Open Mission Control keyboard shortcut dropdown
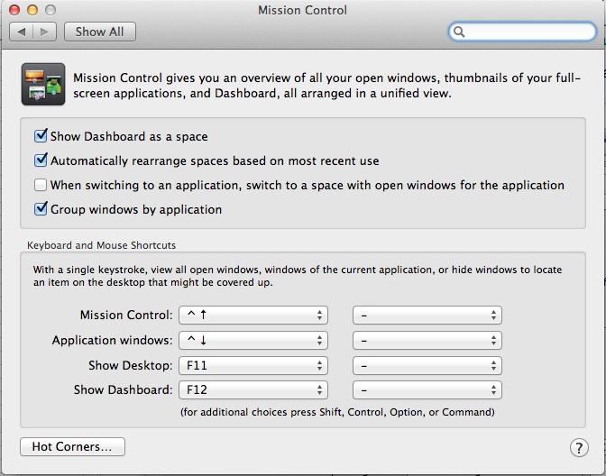Image resolution: width=606 pixels, height=476 pixels. pos(253,315)
